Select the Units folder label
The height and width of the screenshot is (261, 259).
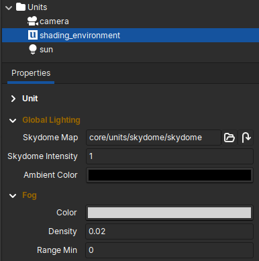[x=38, y=7]
